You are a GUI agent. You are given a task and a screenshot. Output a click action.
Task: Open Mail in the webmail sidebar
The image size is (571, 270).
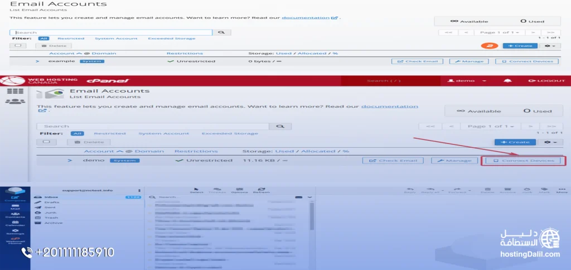pyautogui.click(x=15, y=207)
